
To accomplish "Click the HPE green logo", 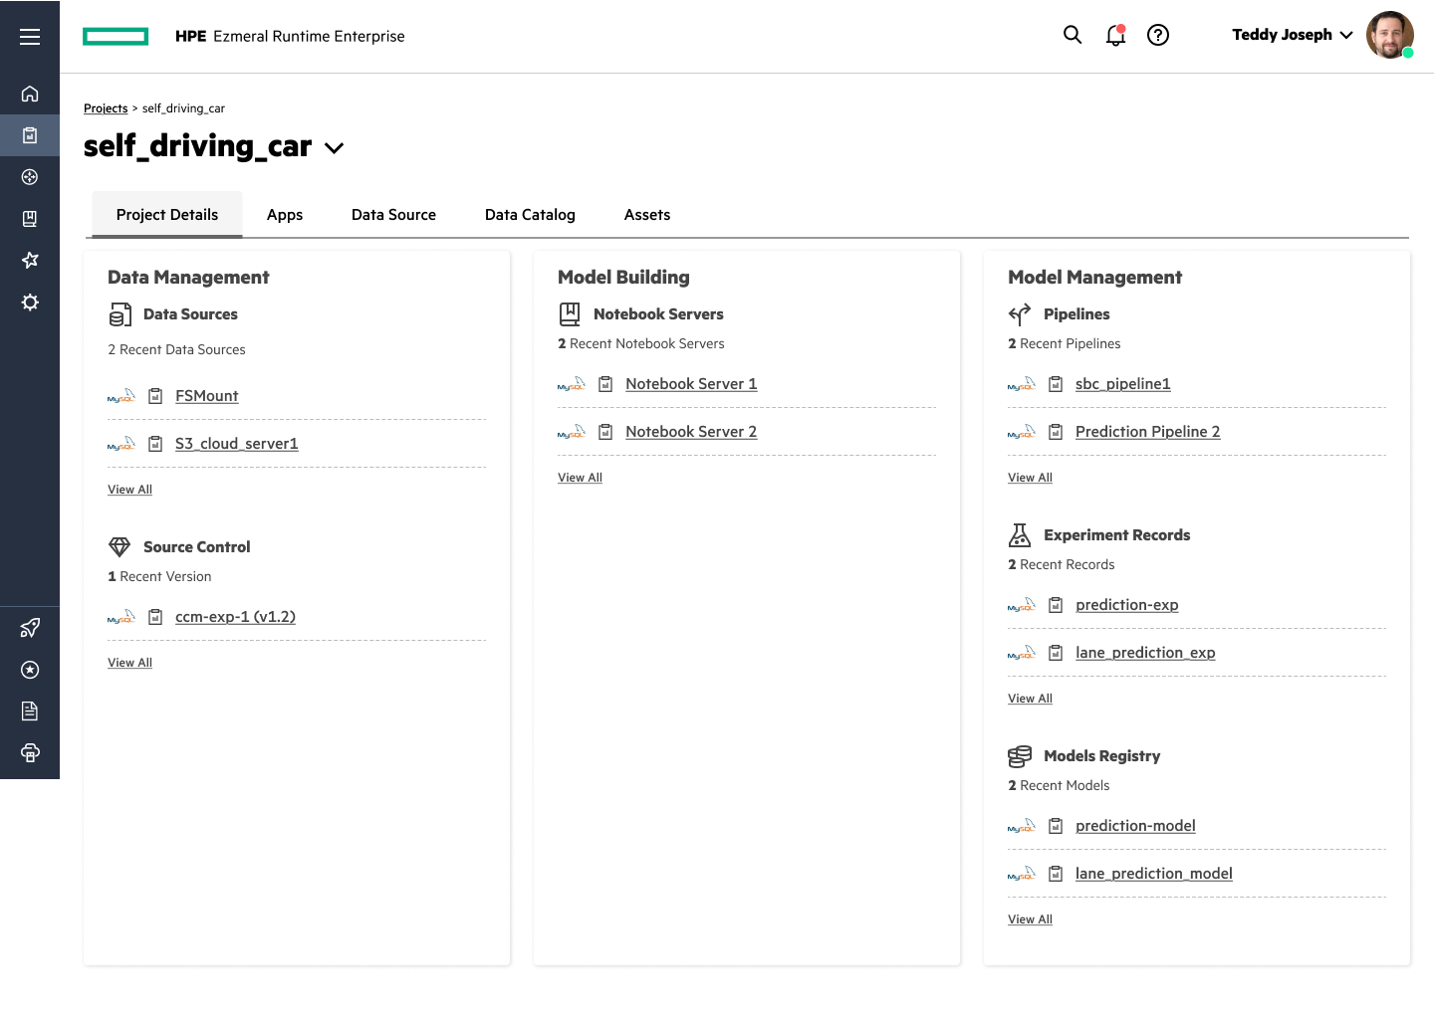I will (116, 37).
